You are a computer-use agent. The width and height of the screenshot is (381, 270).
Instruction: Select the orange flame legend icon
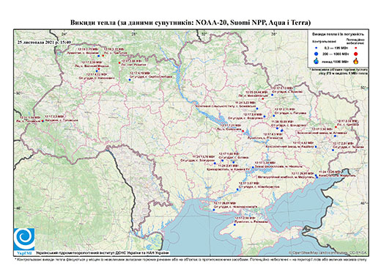pos(355,61)
